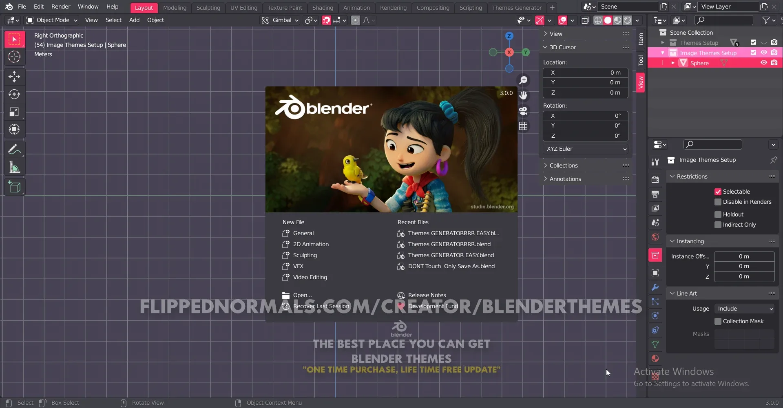The width and height of the screenshot is (783, 408).
Task: Toggle Image Themes Setup eye visibility
Action: tap(764, 53)
